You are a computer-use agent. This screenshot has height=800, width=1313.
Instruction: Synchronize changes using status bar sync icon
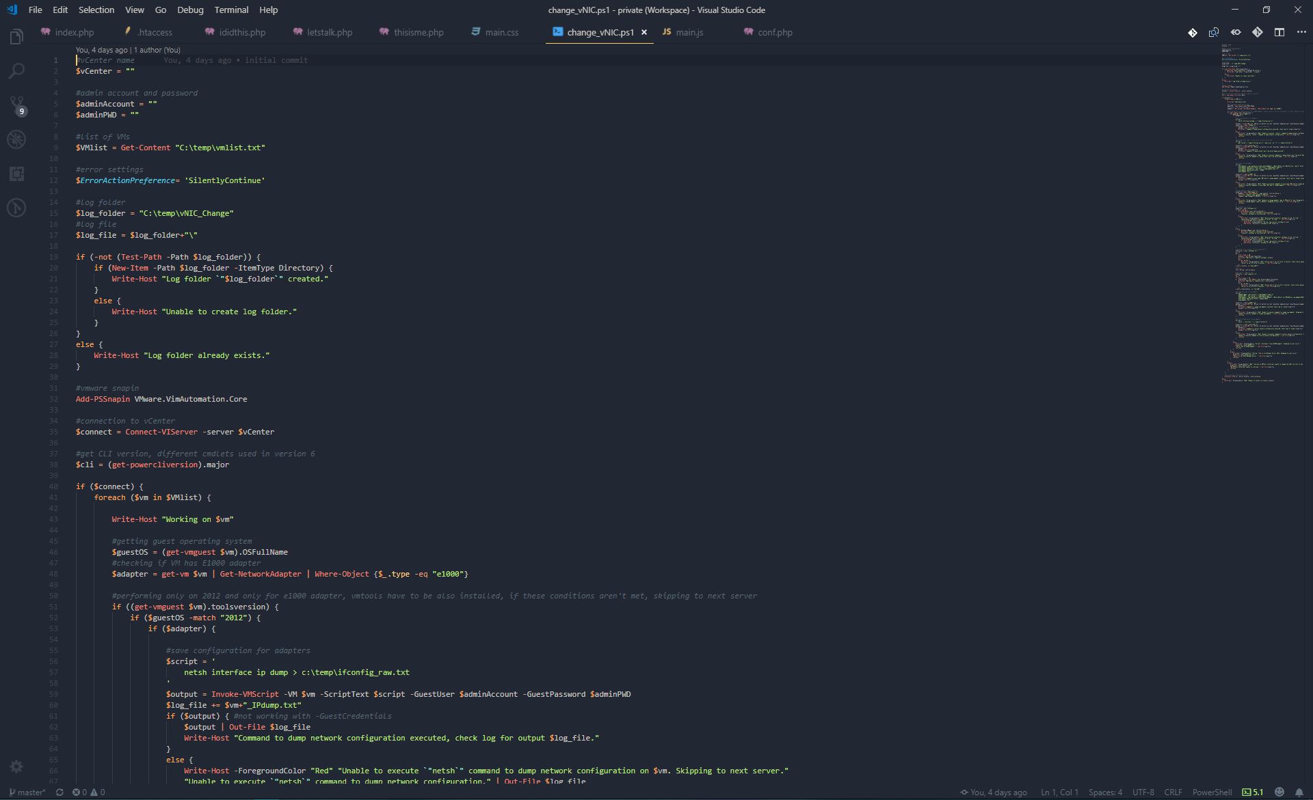coord(59,792)
